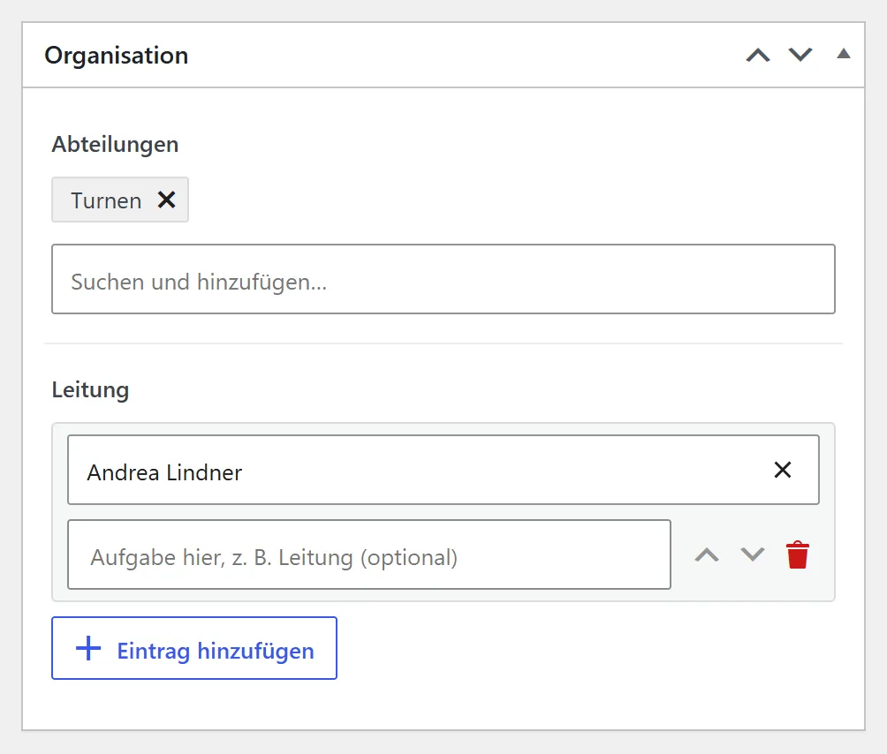Clear Andrea Lindner with the X icon

pyautogui.click(x=783, y=470)
